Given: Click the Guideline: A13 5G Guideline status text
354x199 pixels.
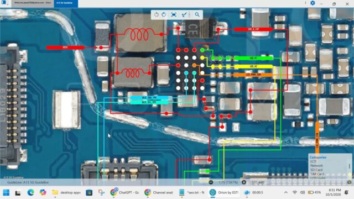Looking at the screenshot, I should 28,182.
